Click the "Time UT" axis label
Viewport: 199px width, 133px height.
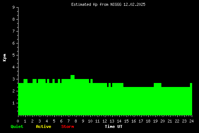[x=114, y=126]
